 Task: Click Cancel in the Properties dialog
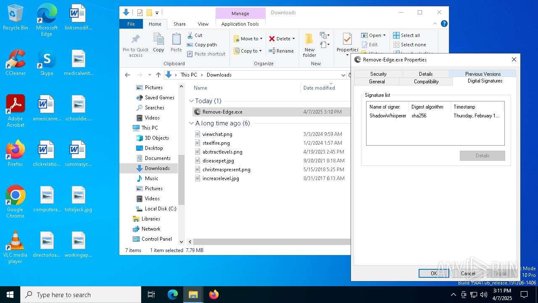(x=468, y=274)
